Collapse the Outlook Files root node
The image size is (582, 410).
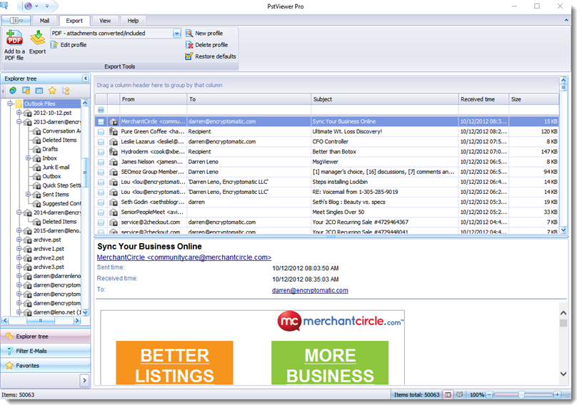pyautogui.click(x=10, y=104)
